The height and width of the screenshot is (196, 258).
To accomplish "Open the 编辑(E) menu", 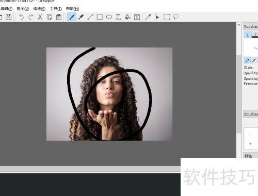I will click(x=6, y=9).
